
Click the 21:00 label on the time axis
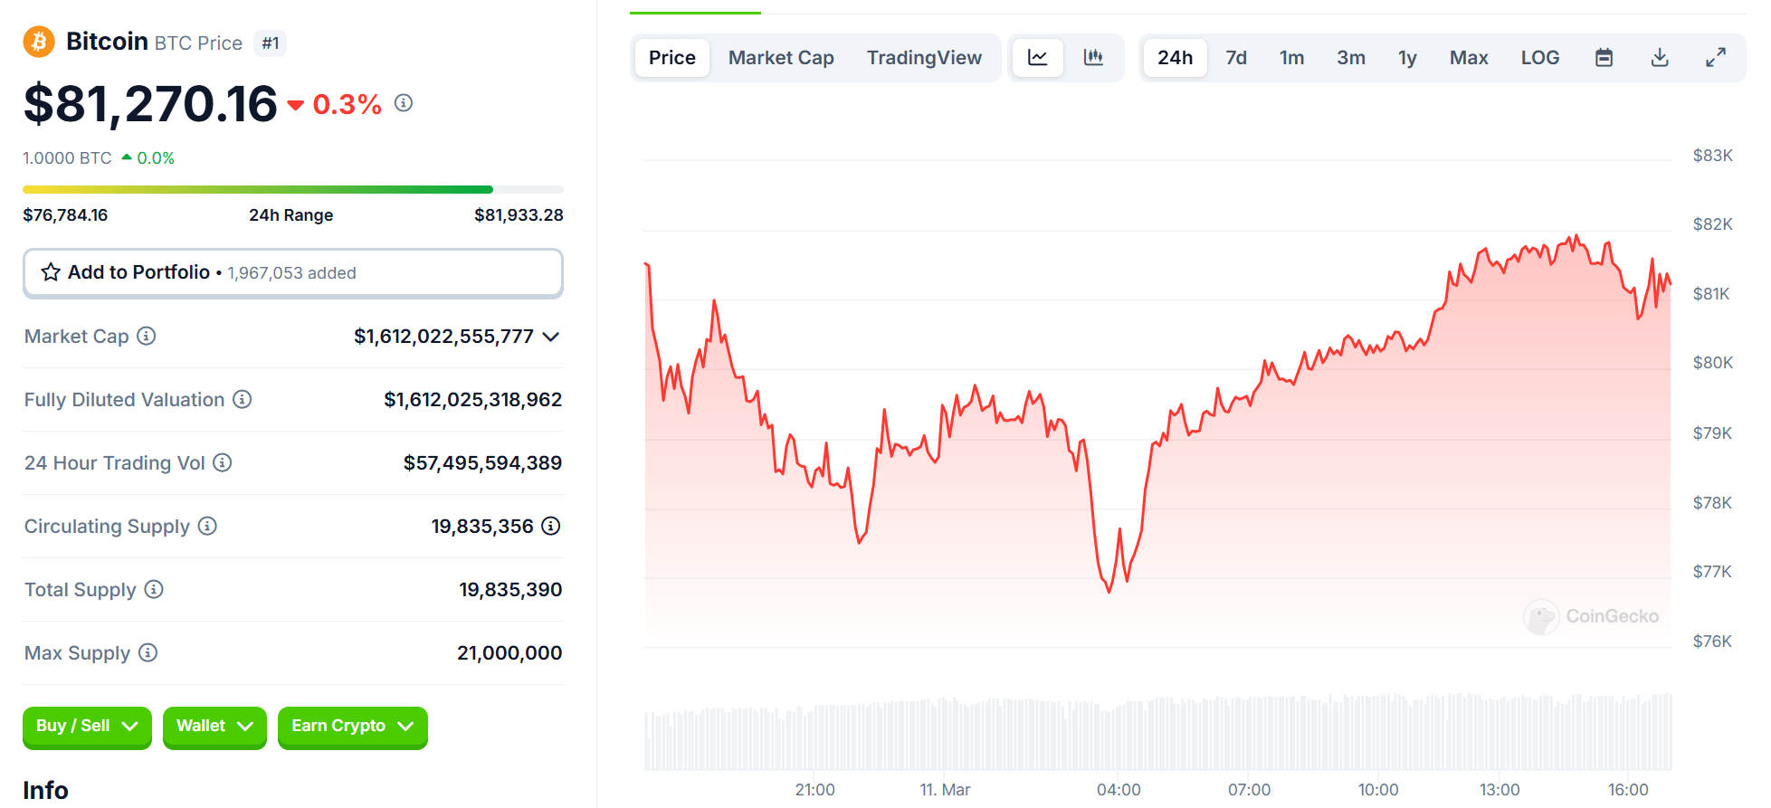[x=814, y=790]
